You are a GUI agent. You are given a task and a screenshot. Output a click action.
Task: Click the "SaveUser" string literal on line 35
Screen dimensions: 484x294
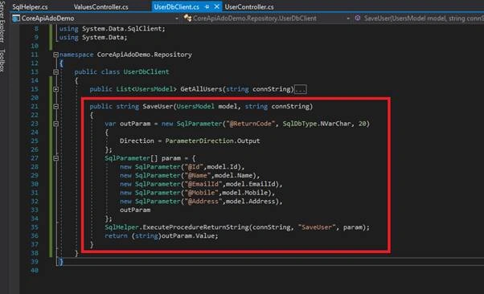317,227
